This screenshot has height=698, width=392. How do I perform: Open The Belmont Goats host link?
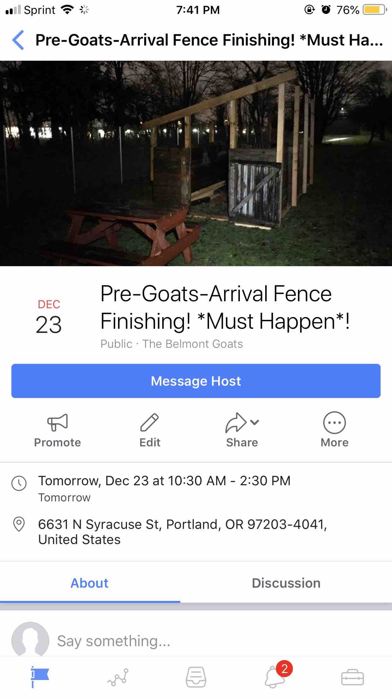click(193, 344)
